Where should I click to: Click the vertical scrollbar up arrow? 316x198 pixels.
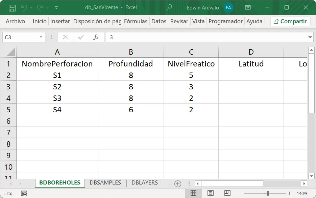311,50
